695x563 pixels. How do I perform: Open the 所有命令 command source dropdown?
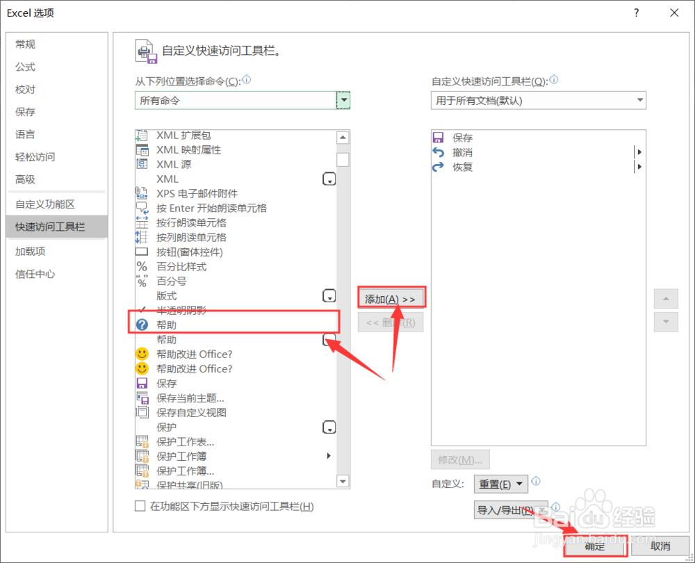(x=343, y=100)
